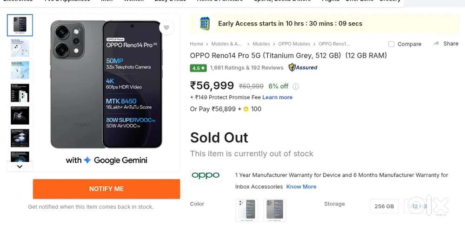The width and height of the screenshot is (465, 231).
Task: Open the OPPO Mobiles breadcrumb link
Action: [294, 44]
